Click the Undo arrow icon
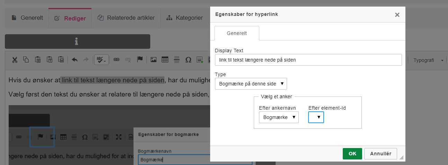Screen dimensions: 448x165 coord(74,59)
